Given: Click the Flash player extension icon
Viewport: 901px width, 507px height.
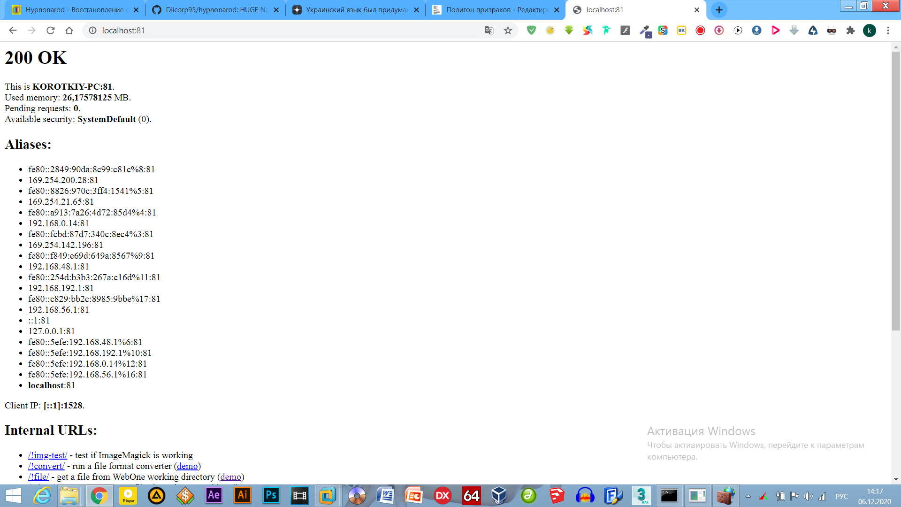Looking at the screenshot, I should pos(625,31).
